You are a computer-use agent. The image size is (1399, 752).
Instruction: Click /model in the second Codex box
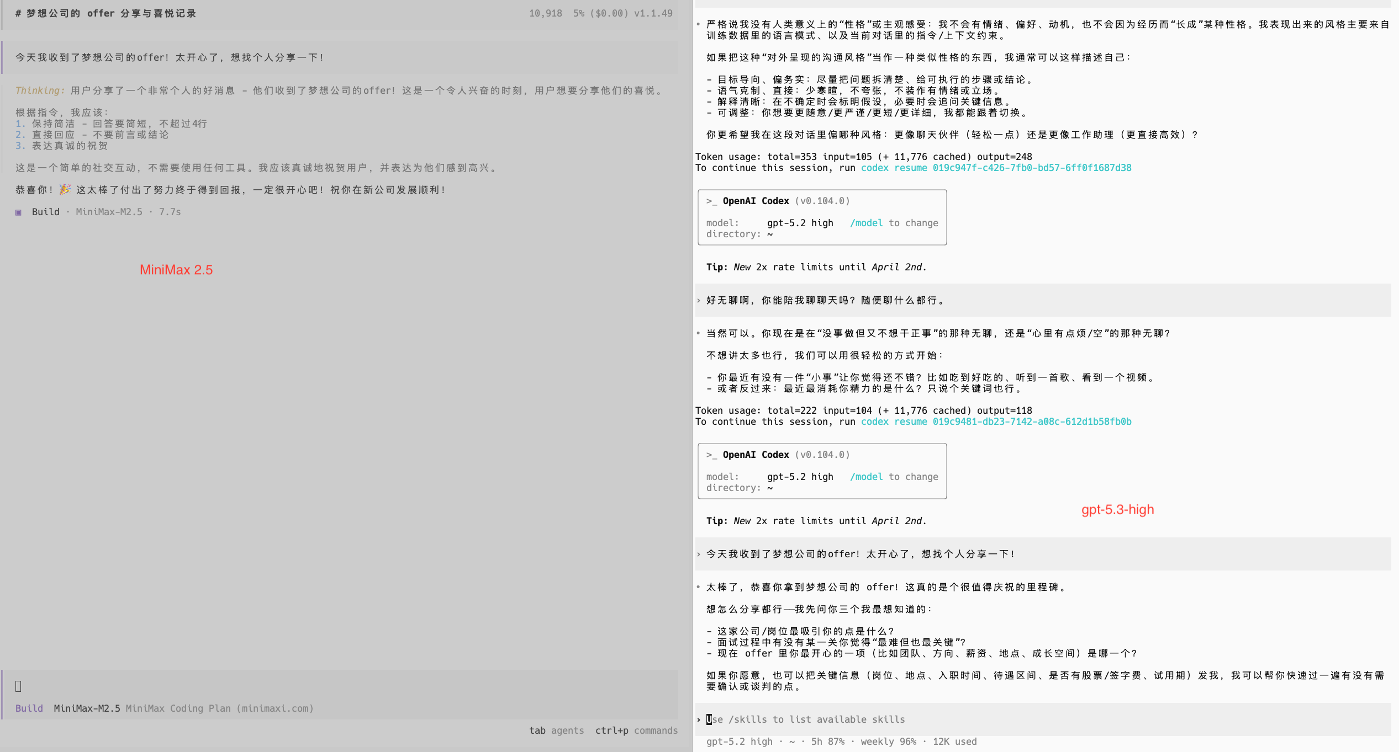click(866, 477)
